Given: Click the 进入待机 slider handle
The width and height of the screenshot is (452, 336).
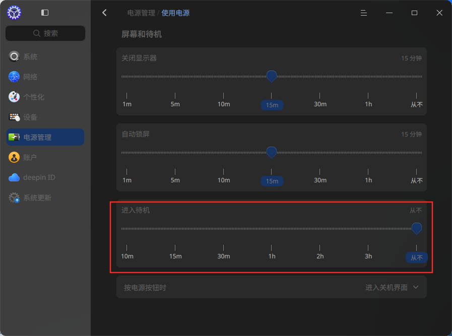Looking at the screenshot, I should [417, 228].
